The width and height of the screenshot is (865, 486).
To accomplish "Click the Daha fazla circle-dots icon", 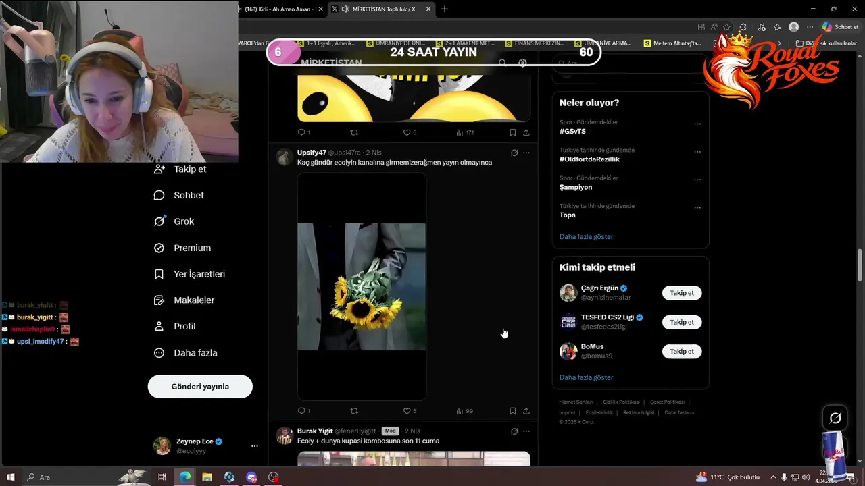I will pos(159,352).
